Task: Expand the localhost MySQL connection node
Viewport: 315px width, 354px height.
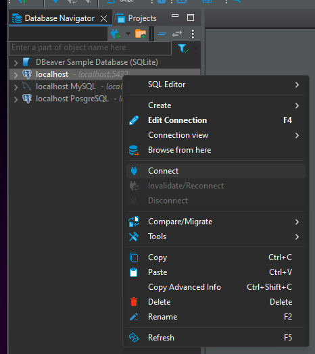Action: coord(16,87)
